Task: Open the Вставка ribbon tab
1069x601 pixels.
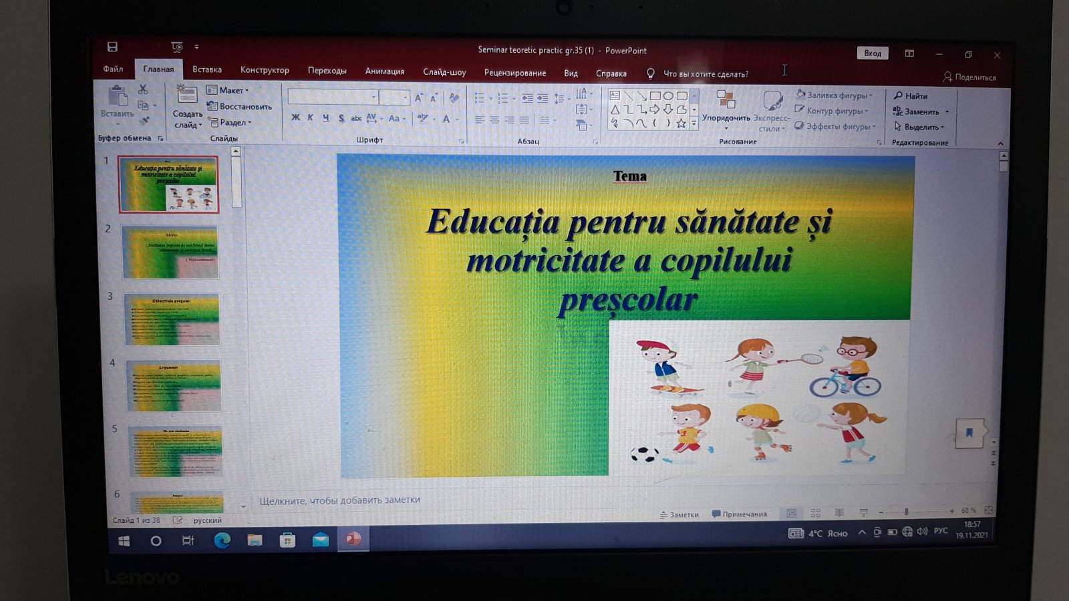Action: click(207, 69)
